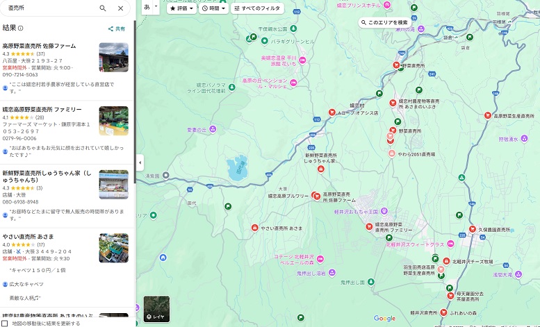Select 佐藤ファーム red map pin
Screen dimensions: 540x327
tap(317, 196)
